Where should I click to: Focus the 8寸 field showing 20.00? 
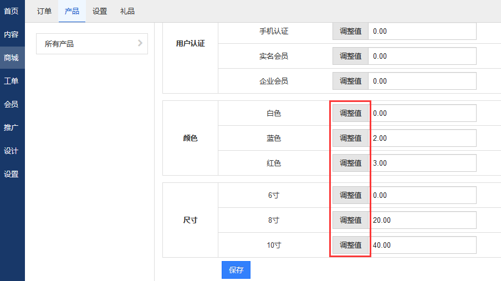[x=422, y=220]
